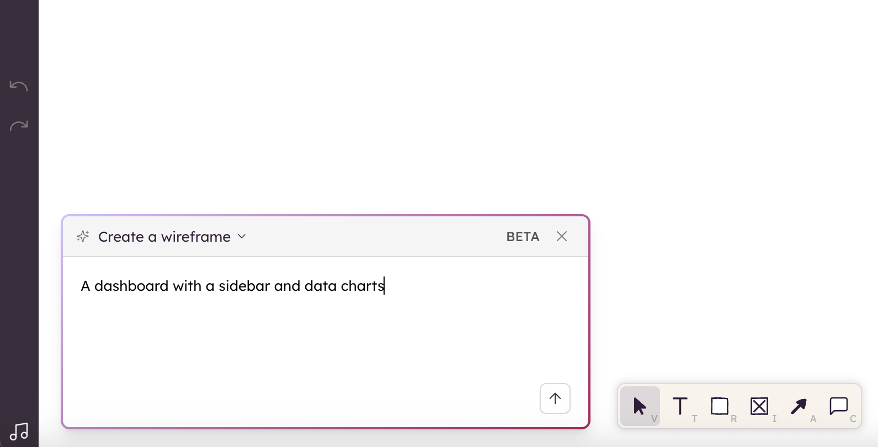Expand the chevron beside Create a wireframe
The image size is (878, 447).
(x=242, y=237)
